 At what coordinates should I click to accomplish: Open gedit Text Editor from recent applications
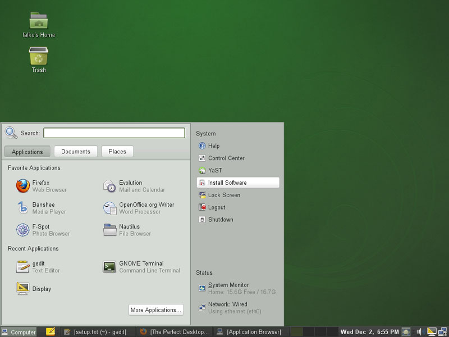point(38,267)
